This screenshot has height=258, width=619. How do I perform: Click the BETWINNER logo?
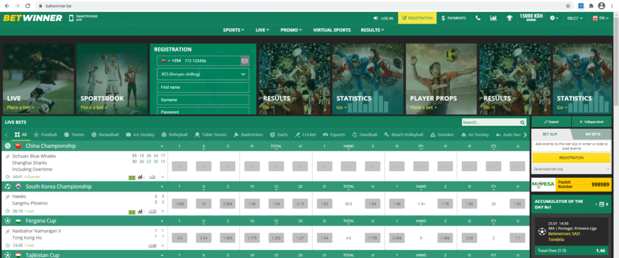click(x=33, y=18)
